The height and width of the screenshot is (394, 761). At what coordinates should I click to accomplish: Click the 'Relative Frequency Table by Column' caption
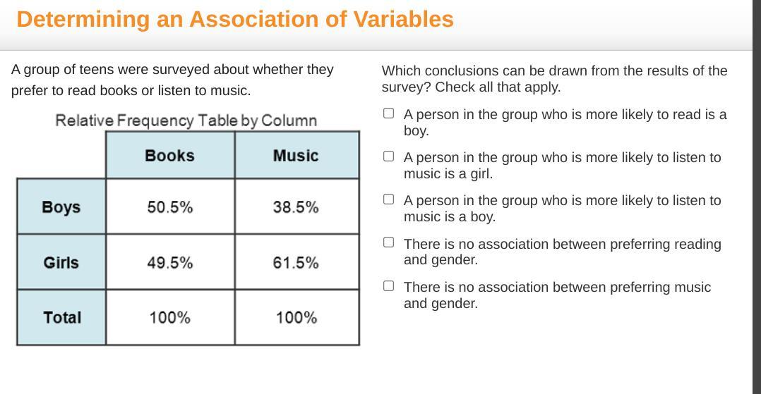pyautogui.click(x=186, y=121)
